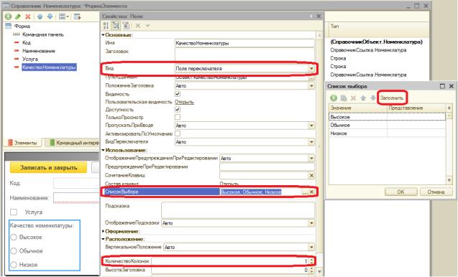The height and width of the screenshot is (277, 458).
Task: Collapse the Использование section
Action: pos(103,150)
